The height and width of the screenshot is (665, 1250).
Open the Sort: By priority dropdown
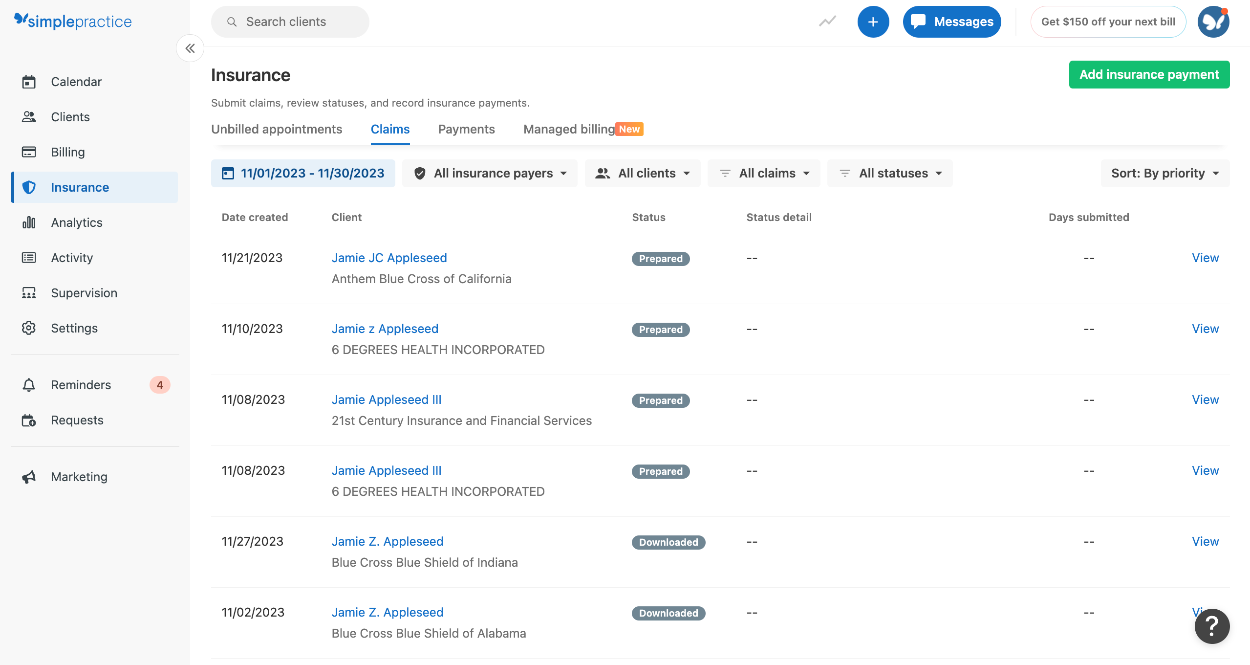pyautogui.click(x=1165, y=173)
